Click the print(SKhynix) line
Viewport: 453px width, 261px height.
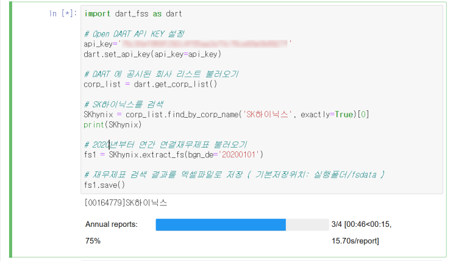113,124
